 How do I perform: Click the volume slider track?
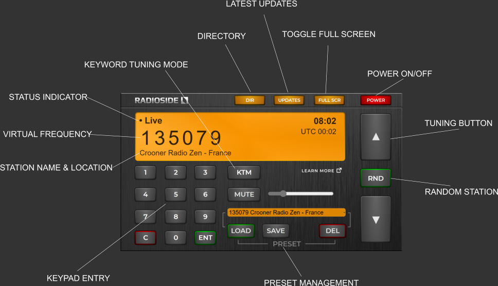[309, 194]
